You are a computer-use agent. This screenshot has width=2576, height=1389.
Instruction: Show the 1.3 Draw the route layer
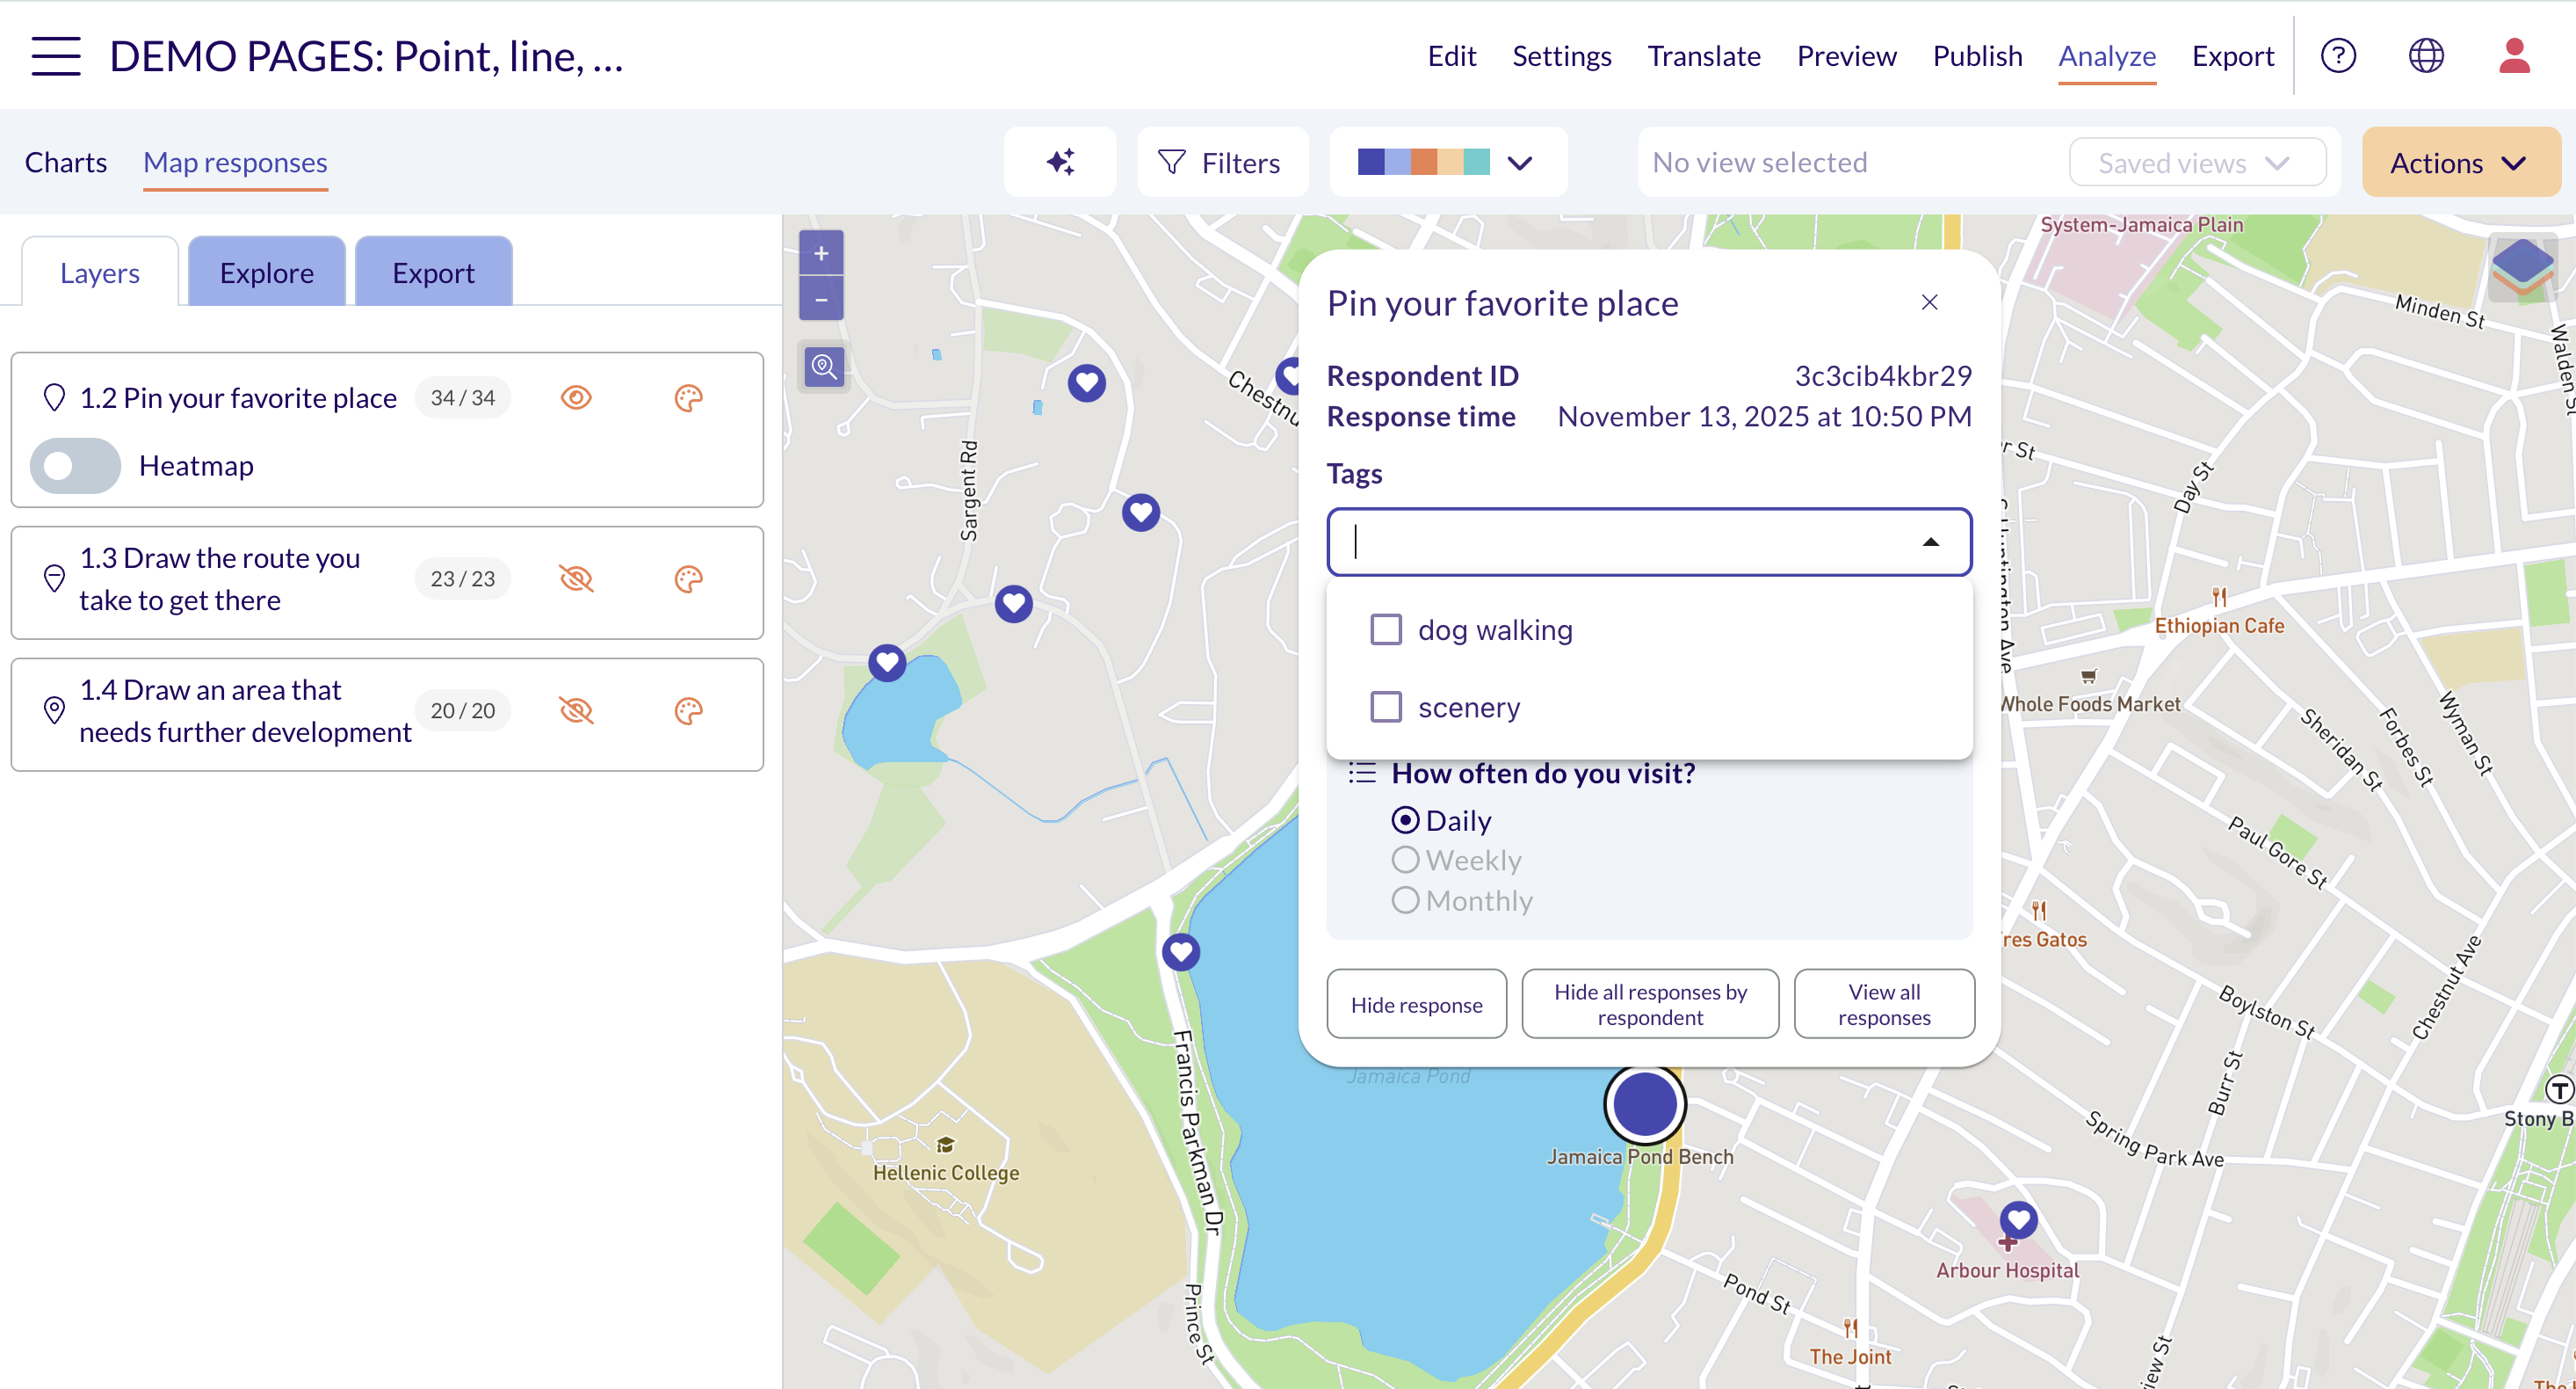coord(576,579)
